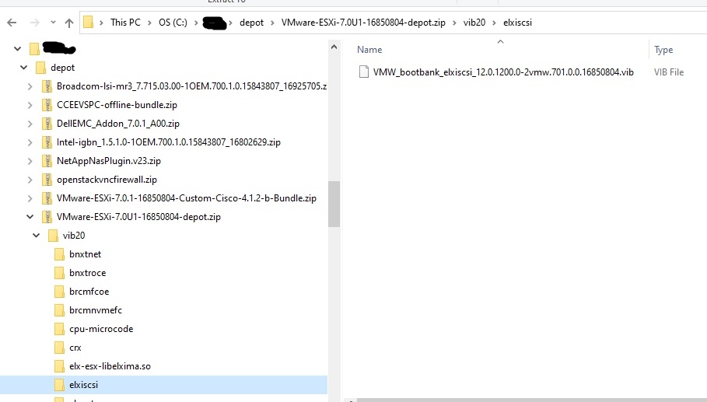The image size is (707, 402).
Task: Select bnxtnet folder in tree
Action: (86, 254)
